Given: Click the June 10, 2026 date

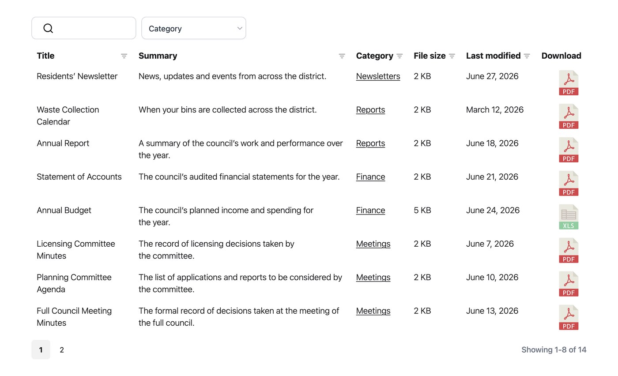Looking at the screenshot, I should pos(492,278).
